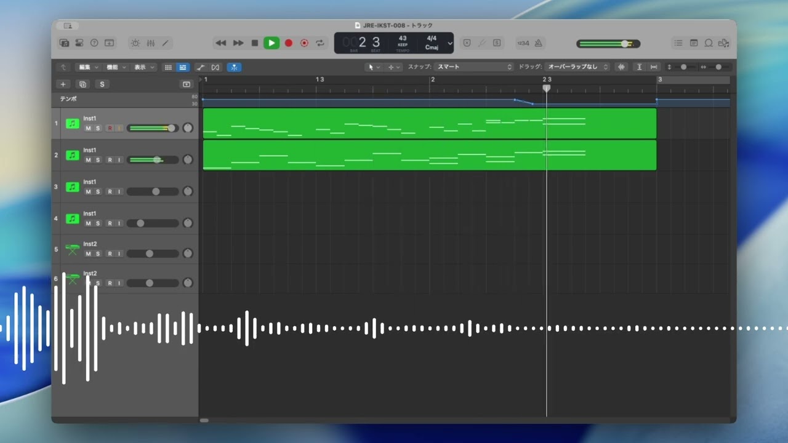Screen dimensions: 788x443
Task: Open the Media Browser icon
Action: pos(724,43)
